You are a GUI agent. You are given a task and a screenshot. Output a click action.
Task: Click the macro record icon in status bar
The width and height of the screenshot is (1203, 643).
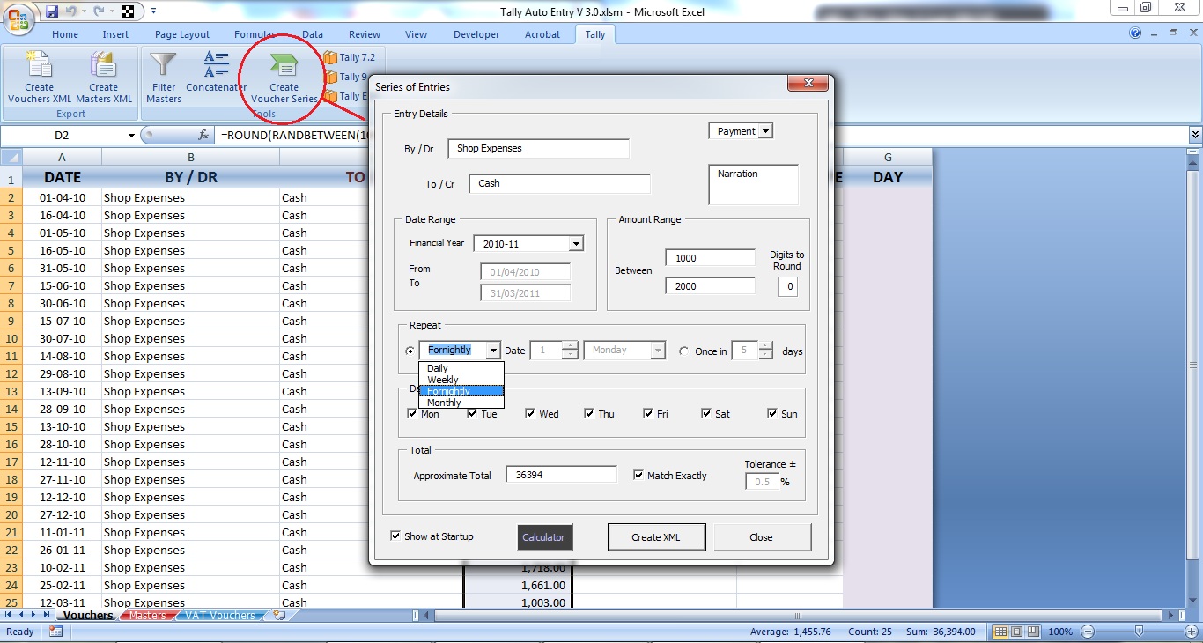(55, 632)
